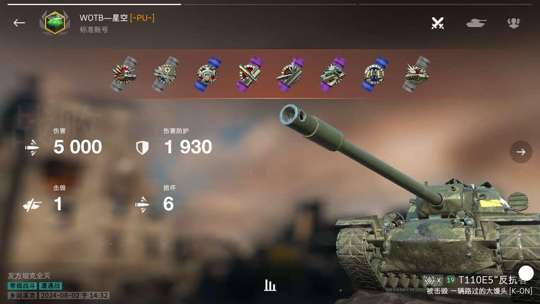Screen dimensions: 540x304
Task: Select the second blue ribbon medal
Action: coord(375,74)
